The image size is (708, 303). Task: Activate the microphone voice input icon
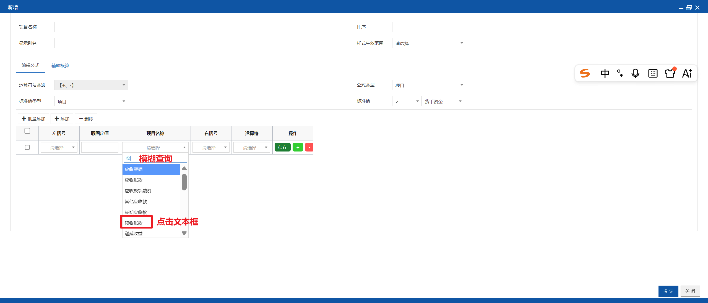pyautogui.click(x=635, y=73)
